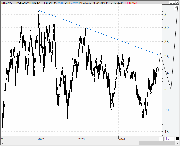Viewport: 180px width, 146px height.
Task: Click the horizontal scrollbar's right arrow
Action: [177, 143]
